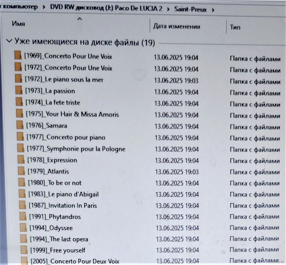Click the folder icon for [1999]_Free yourself
Viewport: 286px width, 265px height.
click(x=24, y=250)
